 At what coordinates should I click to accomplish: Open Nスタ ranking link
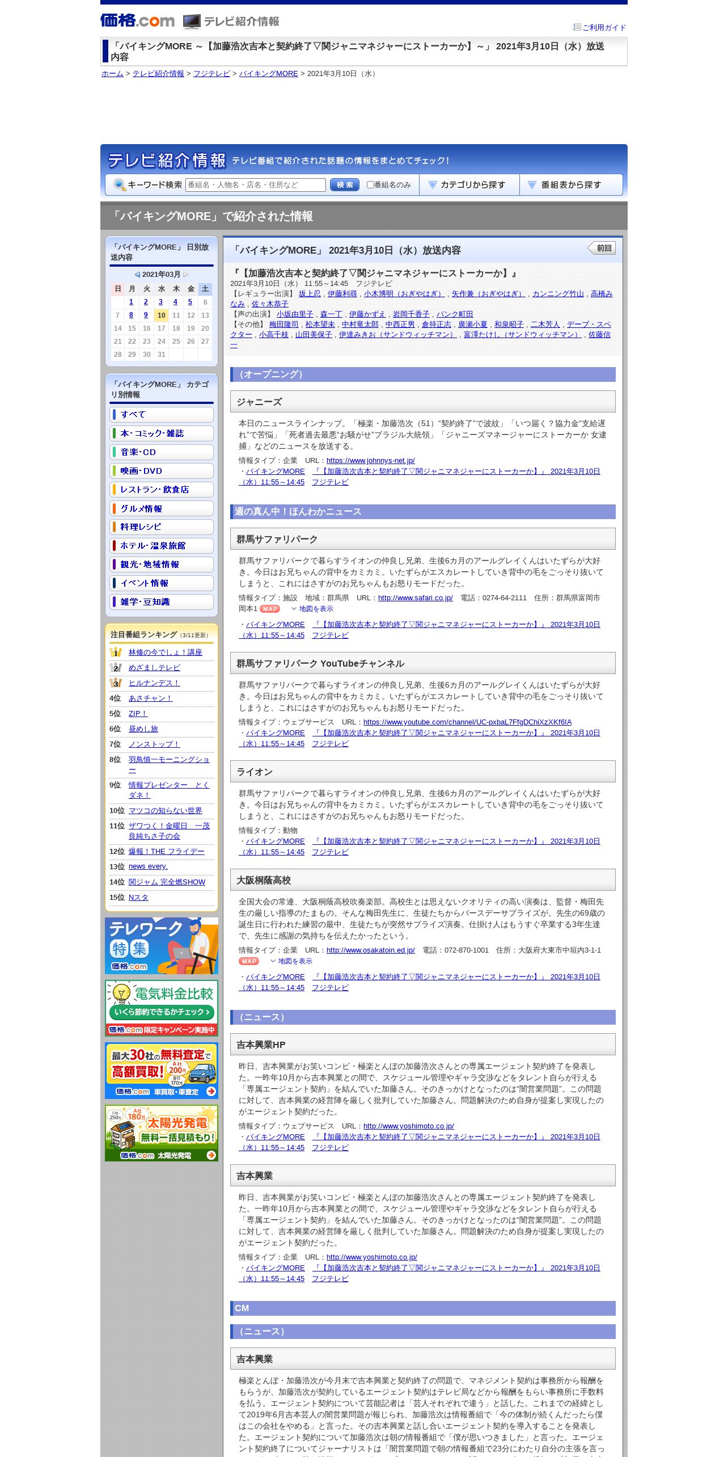tap(138, 898)
